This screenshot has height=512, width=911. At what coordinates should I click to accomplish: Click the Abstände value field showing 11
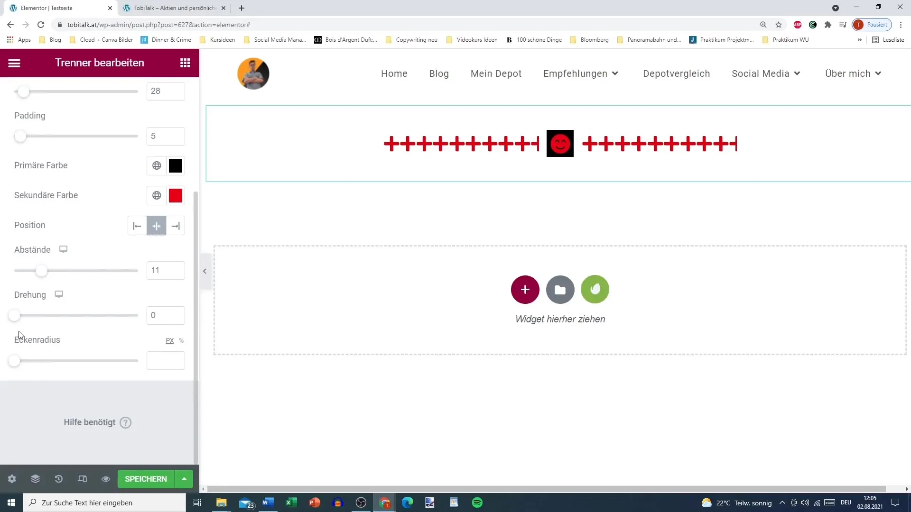point(166,270)
